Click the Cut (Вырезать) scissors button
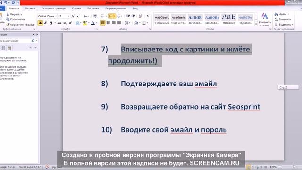The width and height of the screenshot is (302, 170). click(14, 14)
